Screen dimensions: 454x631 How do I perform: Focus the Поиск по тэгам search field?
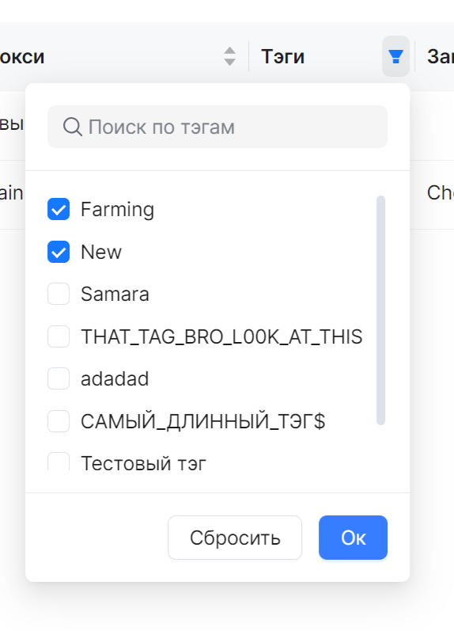tap(218, 127)
